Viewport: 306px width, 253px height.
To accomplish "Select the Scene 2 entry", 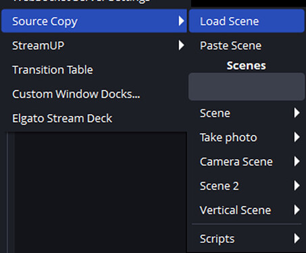I will 247,186.
